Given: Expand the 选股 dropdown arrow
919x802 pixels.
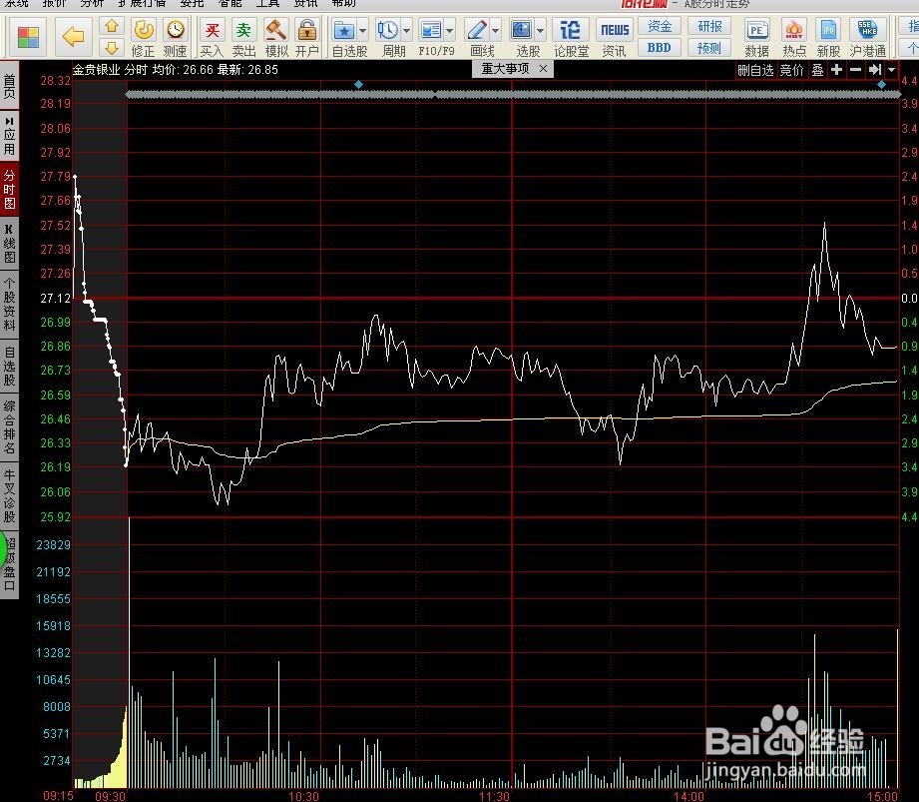Looking at the screenshot, I should click(x=540, y=31).
